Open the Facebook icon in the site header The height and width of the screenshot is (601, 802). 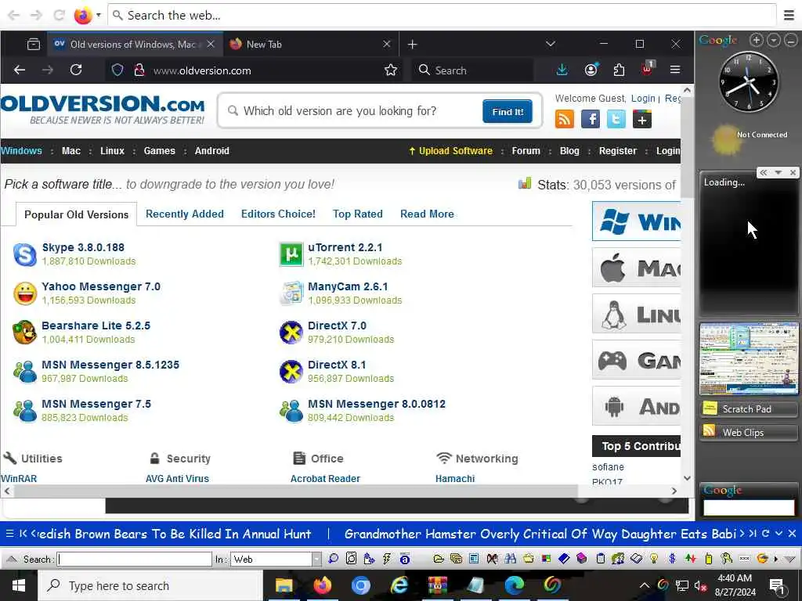[x=591, y=120]
